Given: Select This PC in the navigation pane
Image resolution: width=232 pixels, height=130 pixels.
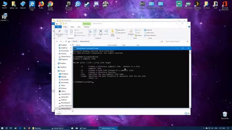Looking at the screenshot, I should (x=61, y=71).
